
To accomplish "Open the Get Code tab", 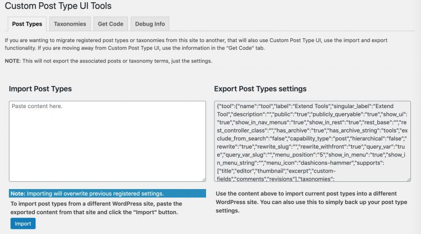I will (111, 24).
